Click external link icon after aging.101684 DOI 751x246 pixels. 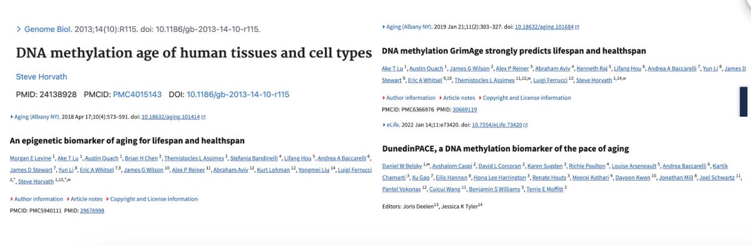pyautogui.click(x=577, y=27)
